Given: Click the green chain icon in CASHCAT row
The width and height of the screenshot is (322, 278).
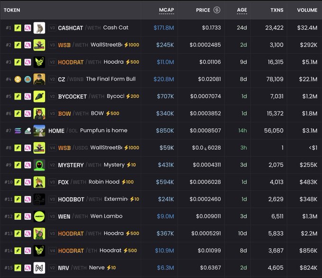Looking at the screenshot, I should (x=18, y=28).
